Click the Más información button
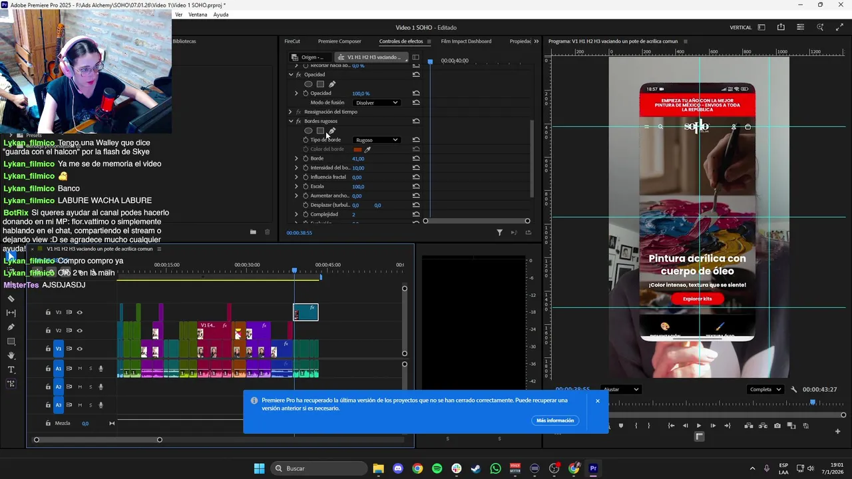Image resolution: width=852 pixels, height=479 pixels. coord(555,420)
